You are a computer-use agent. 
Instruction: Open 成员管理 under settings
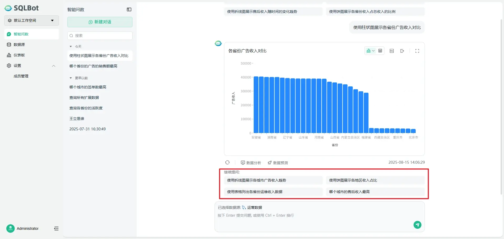[x=21, y=76]
